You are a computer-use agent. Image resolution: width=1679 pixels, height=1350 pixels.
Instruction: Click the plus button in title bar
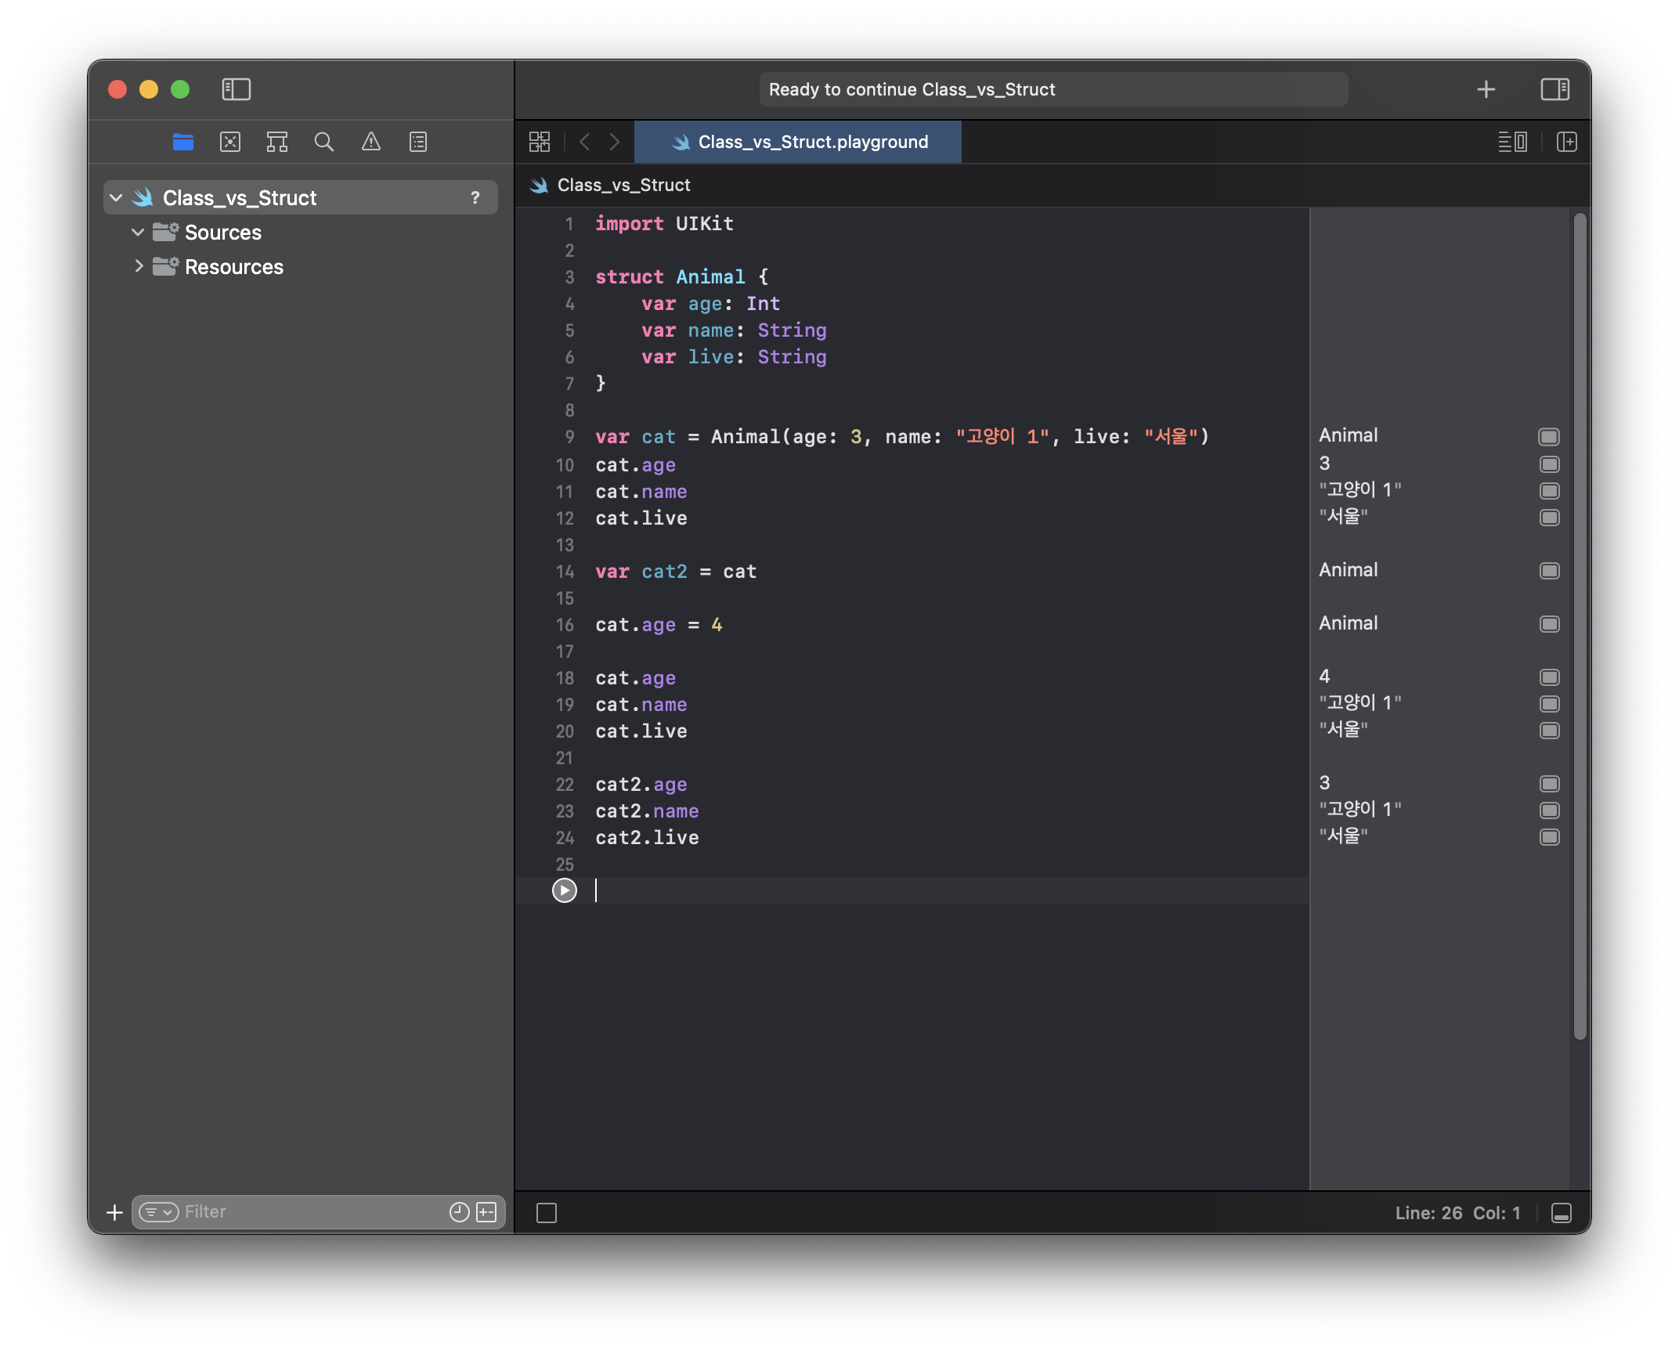(1486, 89)
